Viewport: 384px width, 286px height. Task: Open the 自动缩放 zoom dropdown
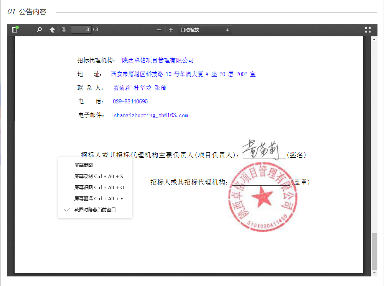(x=204, y=30)
